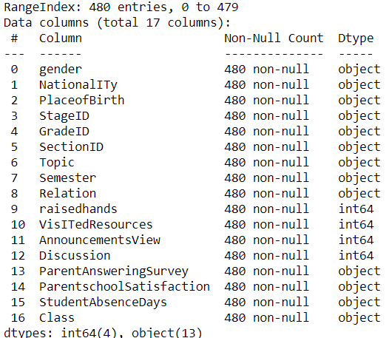Viewport: 386px width, 338px height.
Task: Click the Dtype header text
Action: (356, 39)
